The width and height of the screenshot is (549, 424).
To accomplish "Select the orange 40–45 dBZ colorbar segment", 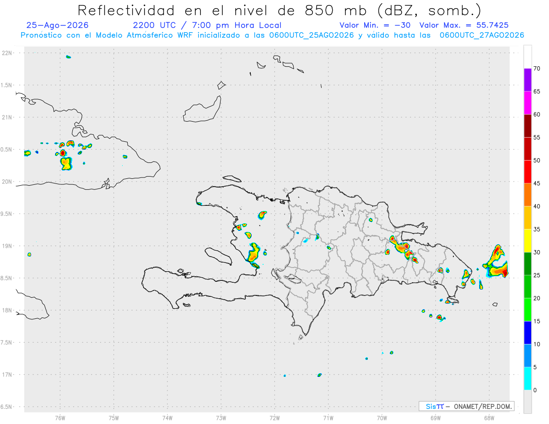I will (527, 195).
